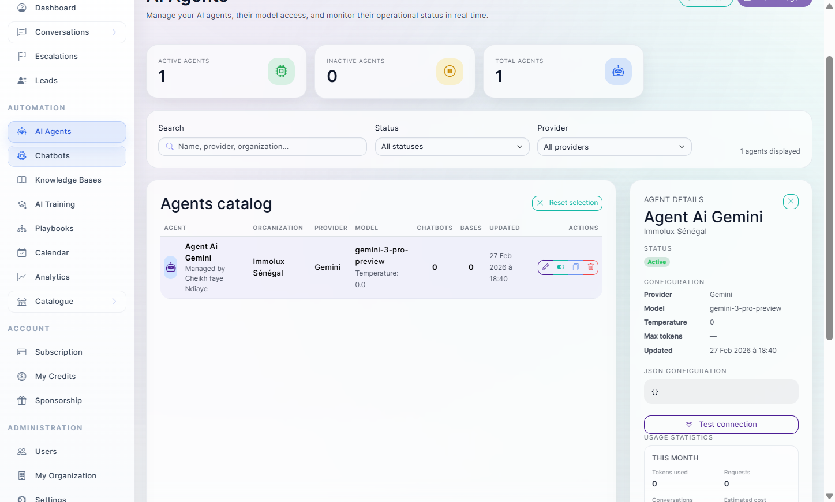The image size is (835, 502).
Task: Click the Analytics chart icon
Action: click(22, 277)
